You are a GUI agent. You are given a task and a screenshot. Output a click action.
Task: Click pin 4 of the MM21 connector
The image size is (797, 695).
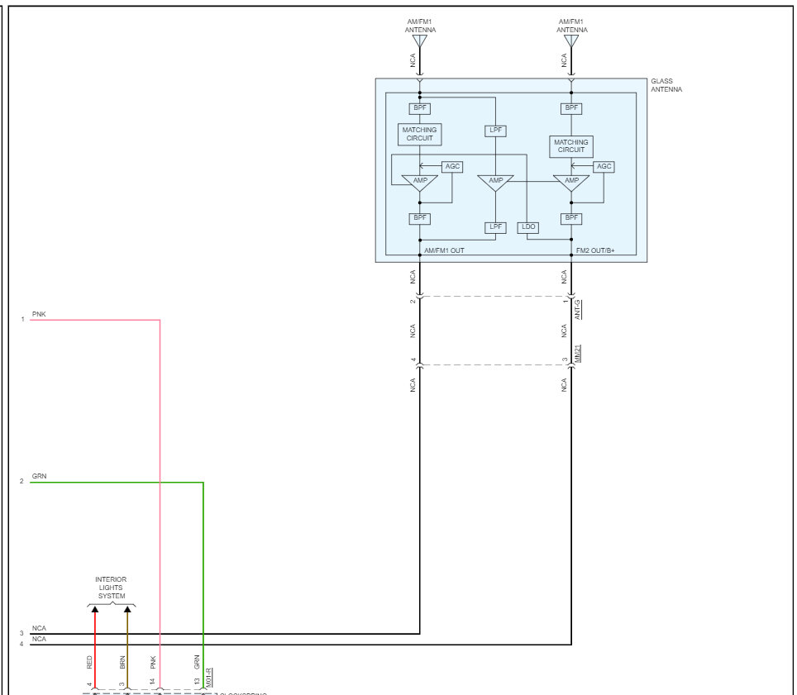[413, 359]
